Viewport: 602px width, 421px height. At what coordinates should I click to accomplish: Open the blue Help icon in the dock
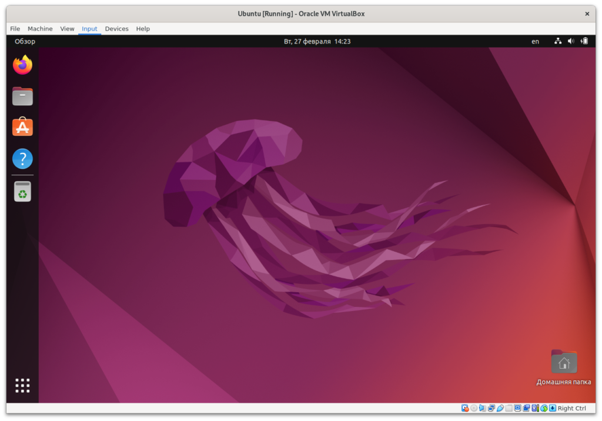click(x=23, y=159)
